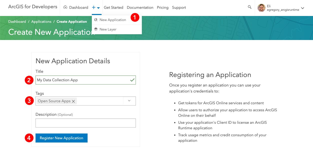Screen dimensions: 313x157
Task: Click Register New Application button
Action: click(x=62, y=138)
